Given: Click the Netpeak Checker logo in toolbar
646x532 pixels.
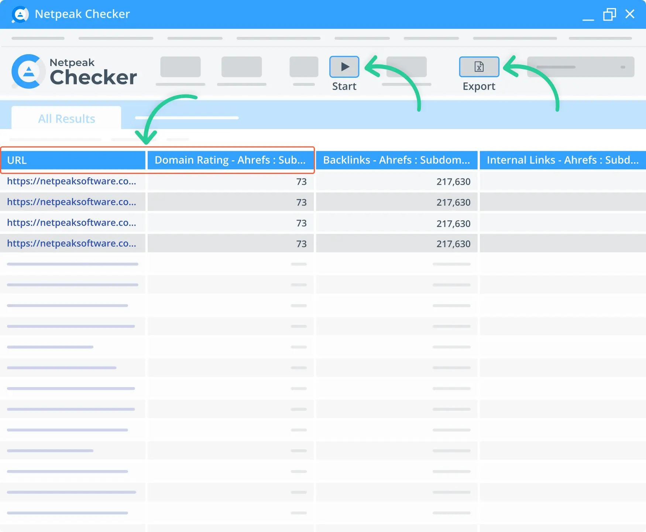Looking at the screenshot, I should (74, 72).
